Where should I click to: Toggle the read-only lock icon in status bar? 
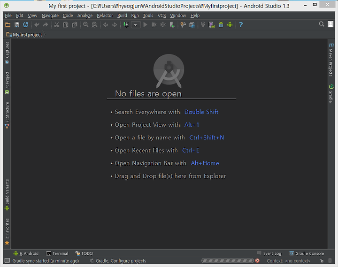pos(322,261)
